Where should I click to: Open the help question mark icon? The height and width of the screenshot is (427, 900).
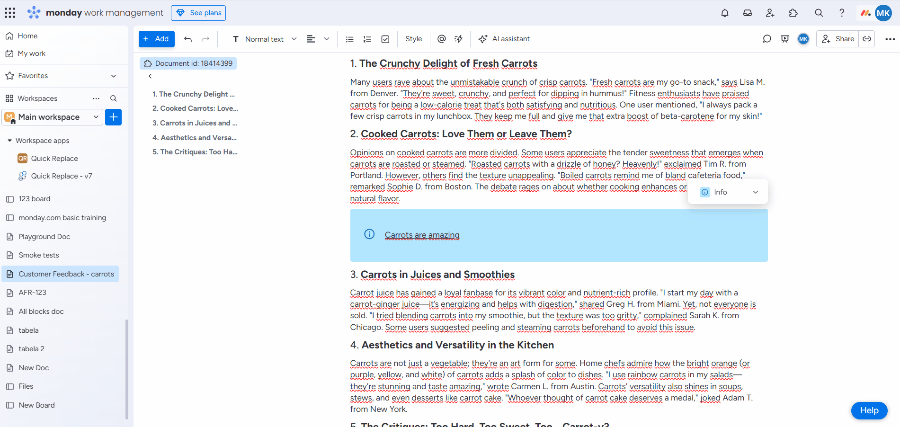tap(842, 13)
